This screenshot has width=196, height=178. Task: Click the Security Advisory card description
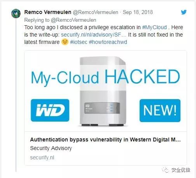51,148
